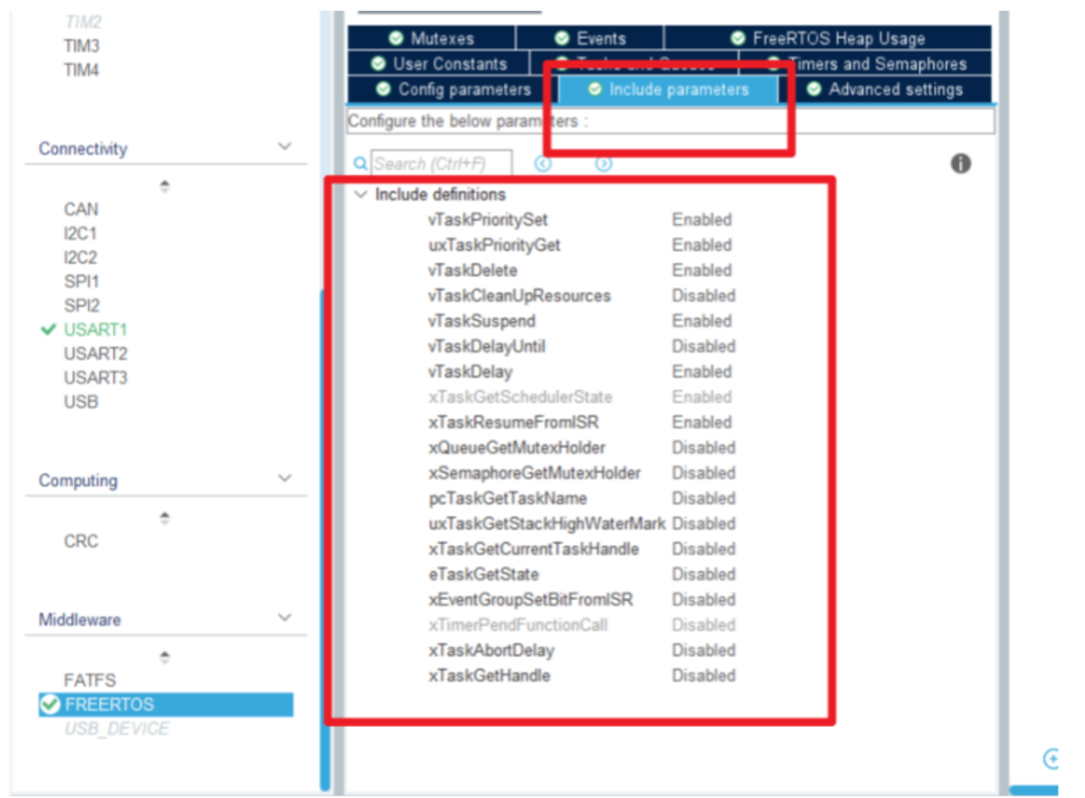The width and height of the screenshot is (1085, 798).
Task: Select USART2 peripheral
Action: point(95,353)
